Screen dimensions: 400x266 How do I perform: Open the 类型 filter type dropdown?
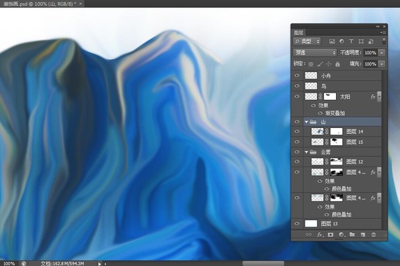[x=307, y=41]
